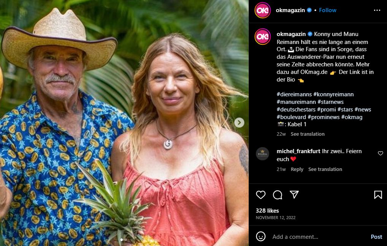Viewport: 387px width, 246px height.
Task: Translate michel_frankfurt's comment
Action: coord(325,169)
